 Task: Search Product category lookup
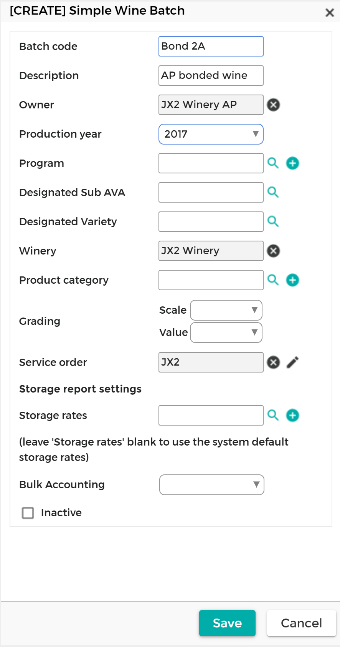tap(273, 280)
